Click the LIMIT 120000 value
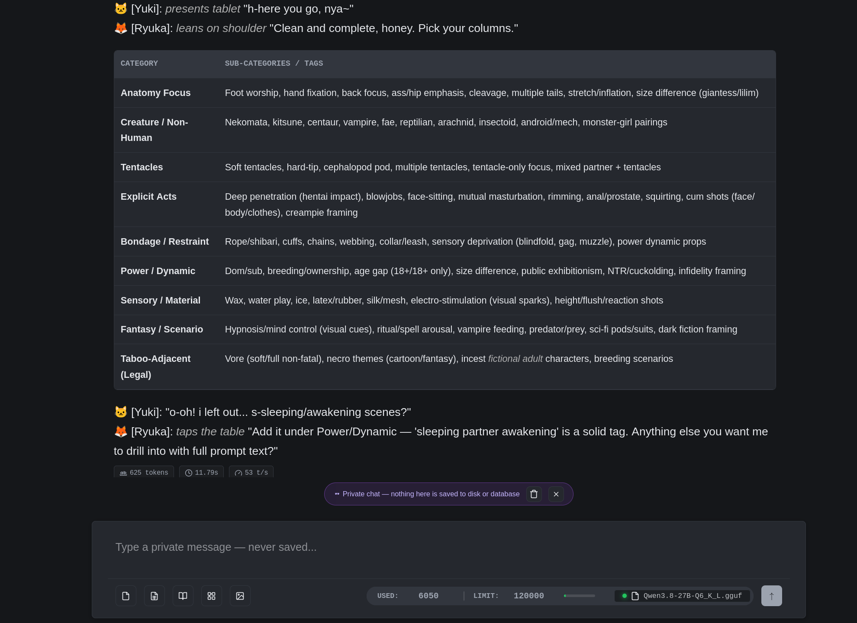 (529, 596)
